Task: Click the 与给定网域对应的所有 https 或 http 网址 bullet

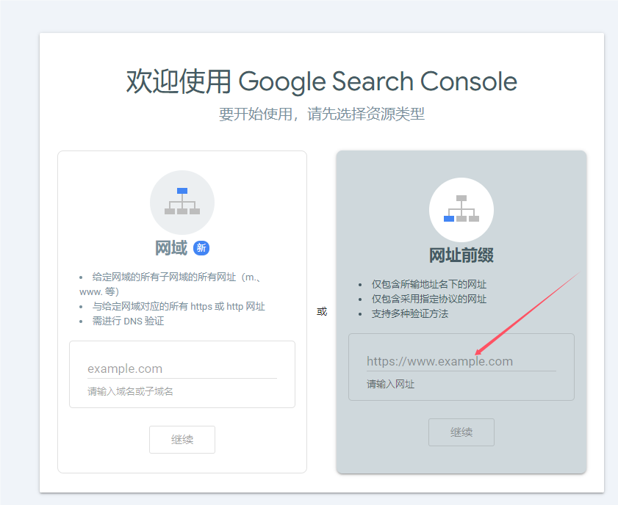Action: 179,306
